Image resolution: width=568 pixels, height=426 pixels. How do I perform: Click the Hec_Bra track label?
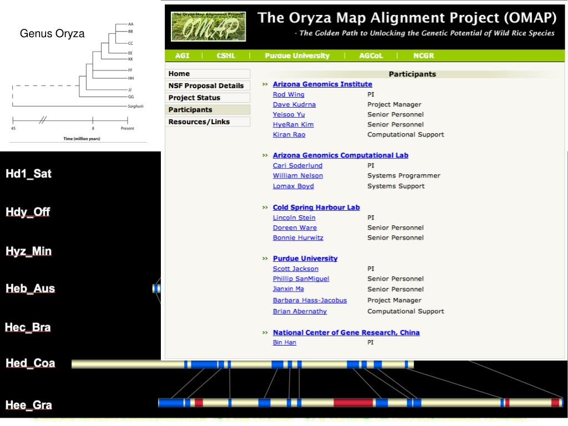[28, 327]
